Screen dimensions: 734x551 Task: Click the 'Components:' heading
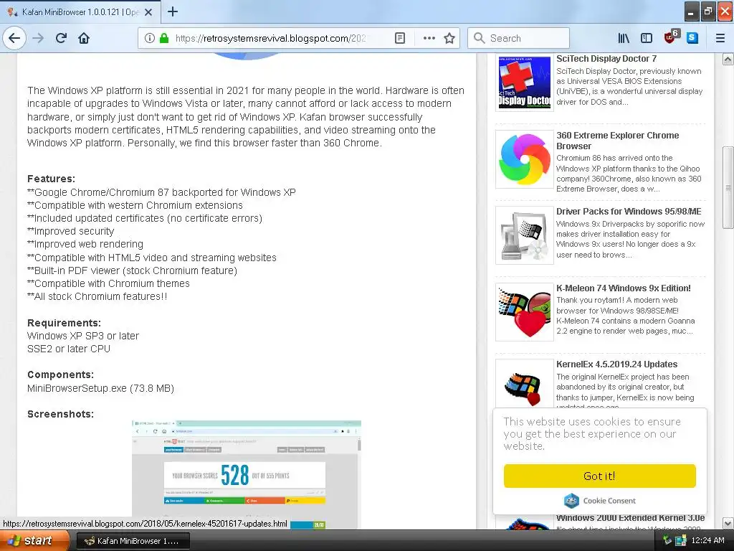60,375
